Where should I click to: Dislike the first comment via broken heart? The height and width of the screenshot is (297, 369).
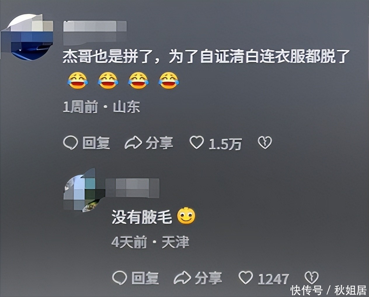point(265,143)
